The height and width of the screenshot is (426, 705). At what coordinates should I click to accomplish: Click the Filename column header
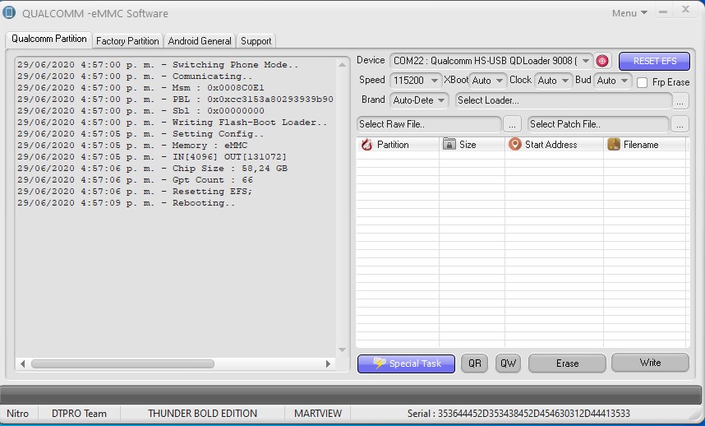(x=645, y=145)
